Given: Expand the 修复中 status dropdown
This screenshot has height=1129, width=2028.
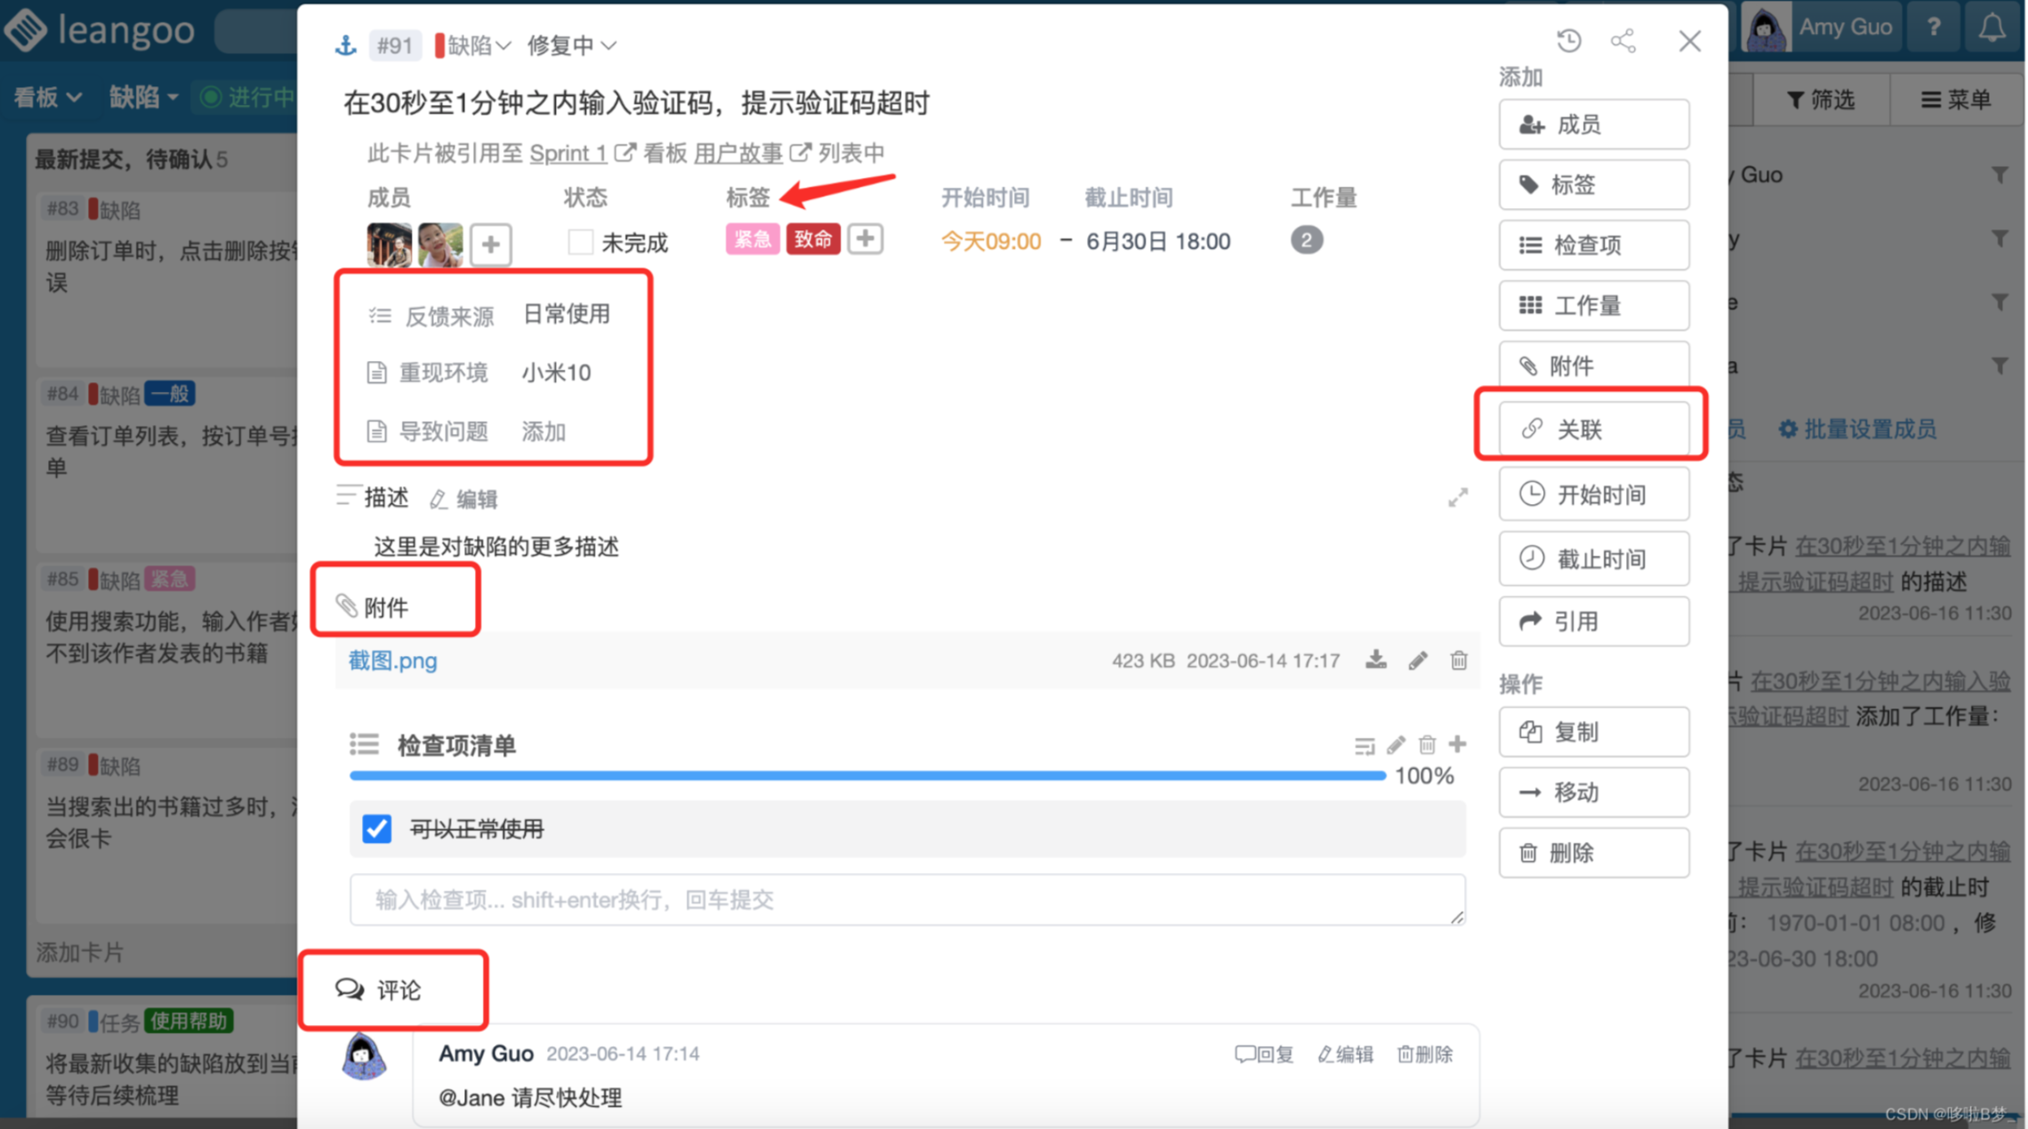Looking at the screenshot, I should [x=571, y=45].
